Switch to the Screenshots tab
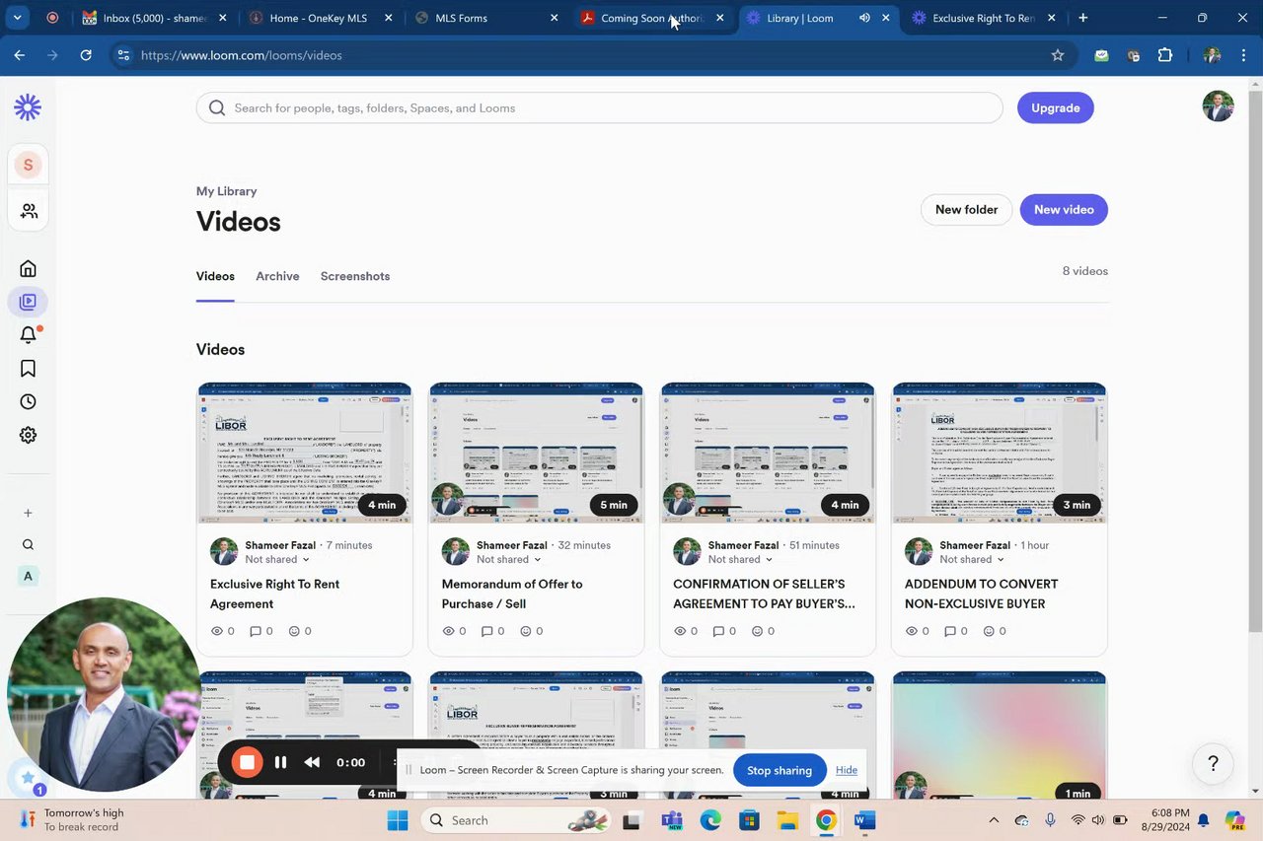 tap(355, 276)
